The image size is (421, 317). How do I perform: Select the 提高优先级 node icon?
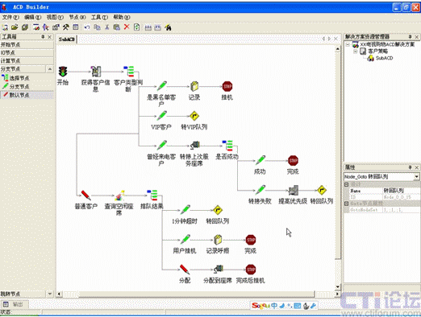(293, 190)
